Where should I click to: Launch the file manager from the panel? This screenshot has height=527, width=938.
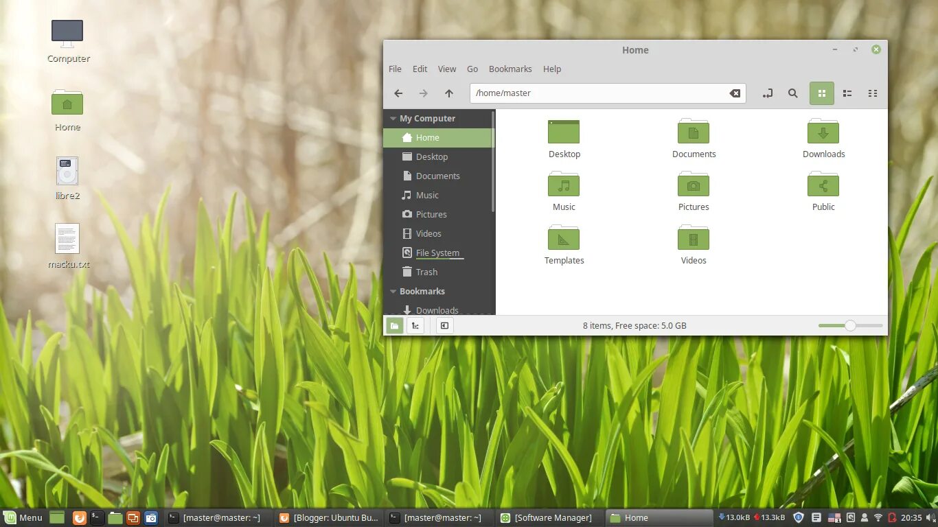tap(115, 517)
